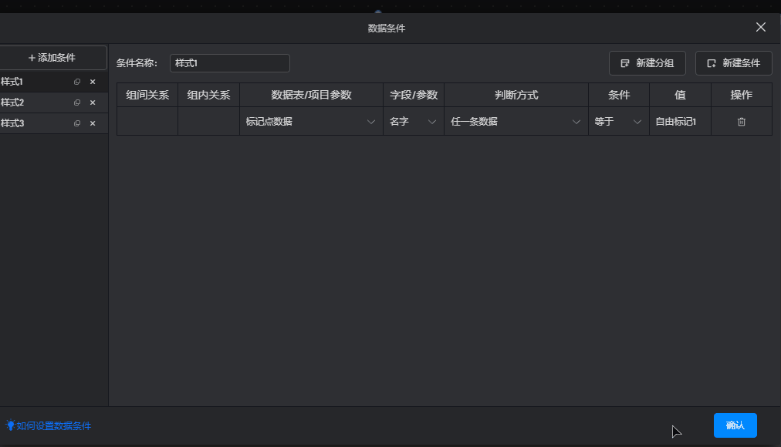Click the 数据条件 dialog title
The height and width of the screenshot is (447, 781).
pos(387,29)
